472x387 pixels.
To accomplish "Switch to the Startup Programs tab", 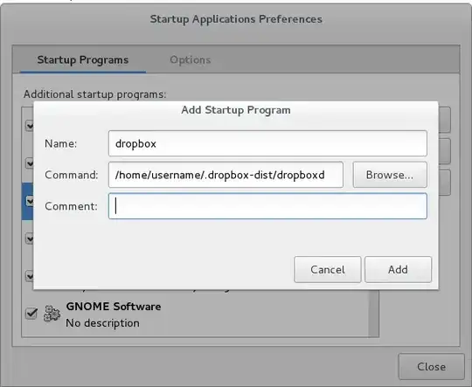I will pos(83,60).
